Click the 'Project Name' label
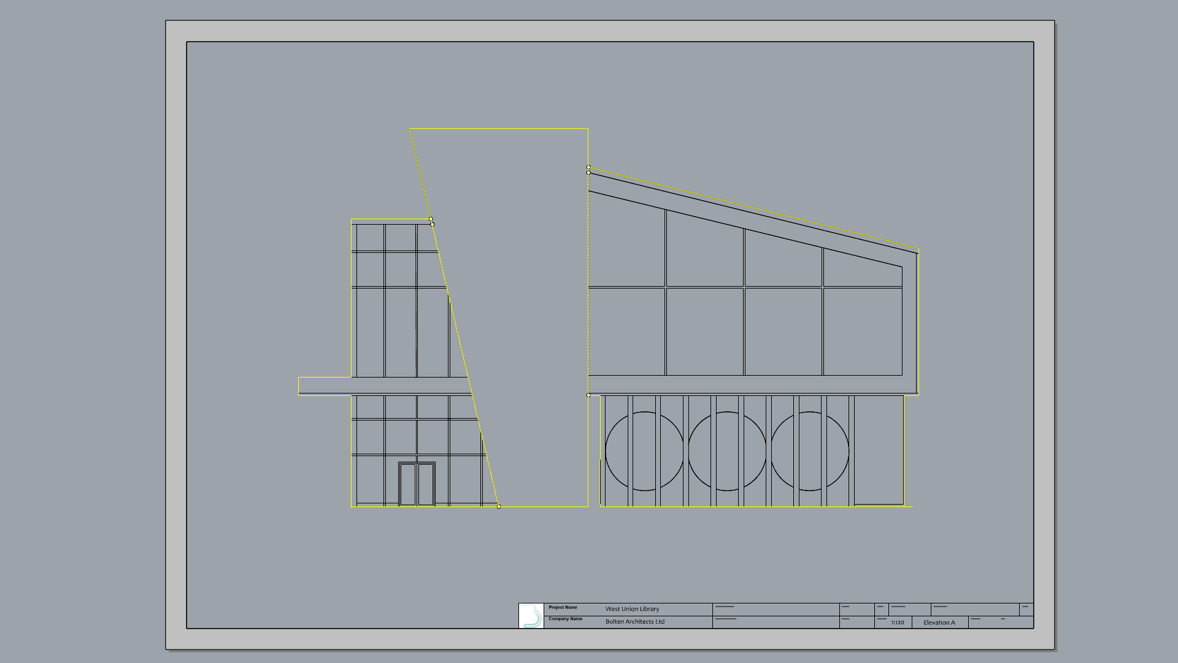Viewport: 1178px width, 663px height. point(563,608)
